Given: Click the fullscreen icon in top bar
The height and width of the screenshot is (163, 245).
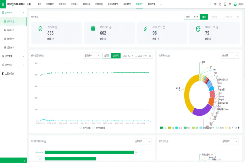Looking at the screenshot, I should tap(230, 4).
